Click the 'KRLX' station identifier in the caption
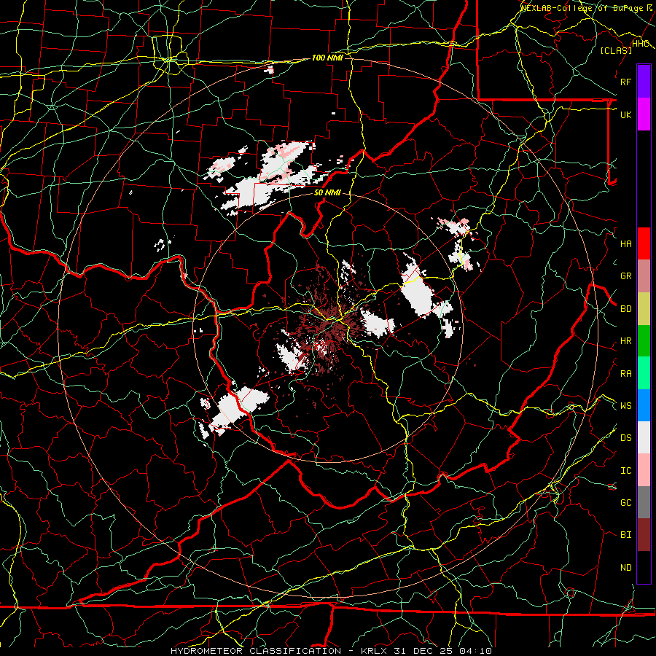The height and width of the screenshot is (656, 656). 374,651
